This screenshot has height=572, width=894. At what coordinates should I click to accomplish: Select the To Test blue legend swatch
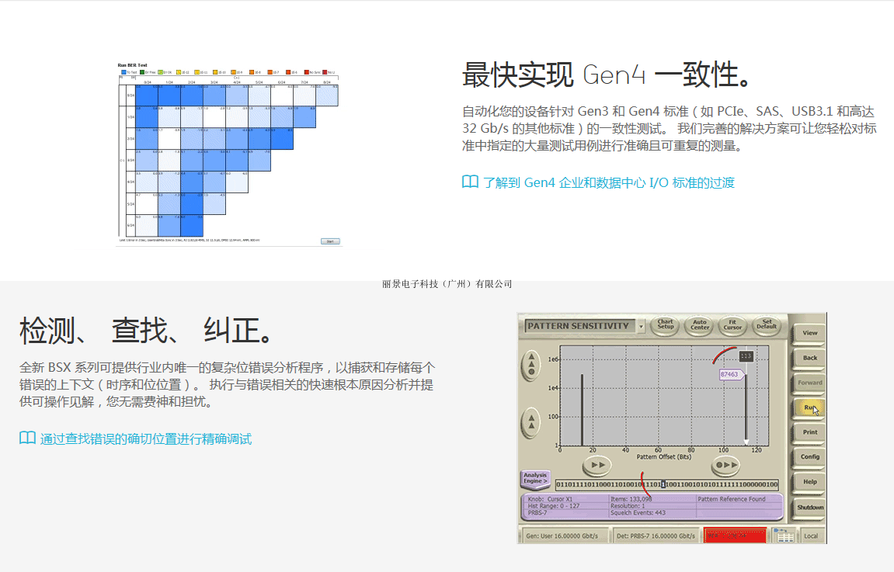click(x=123, y=72)
